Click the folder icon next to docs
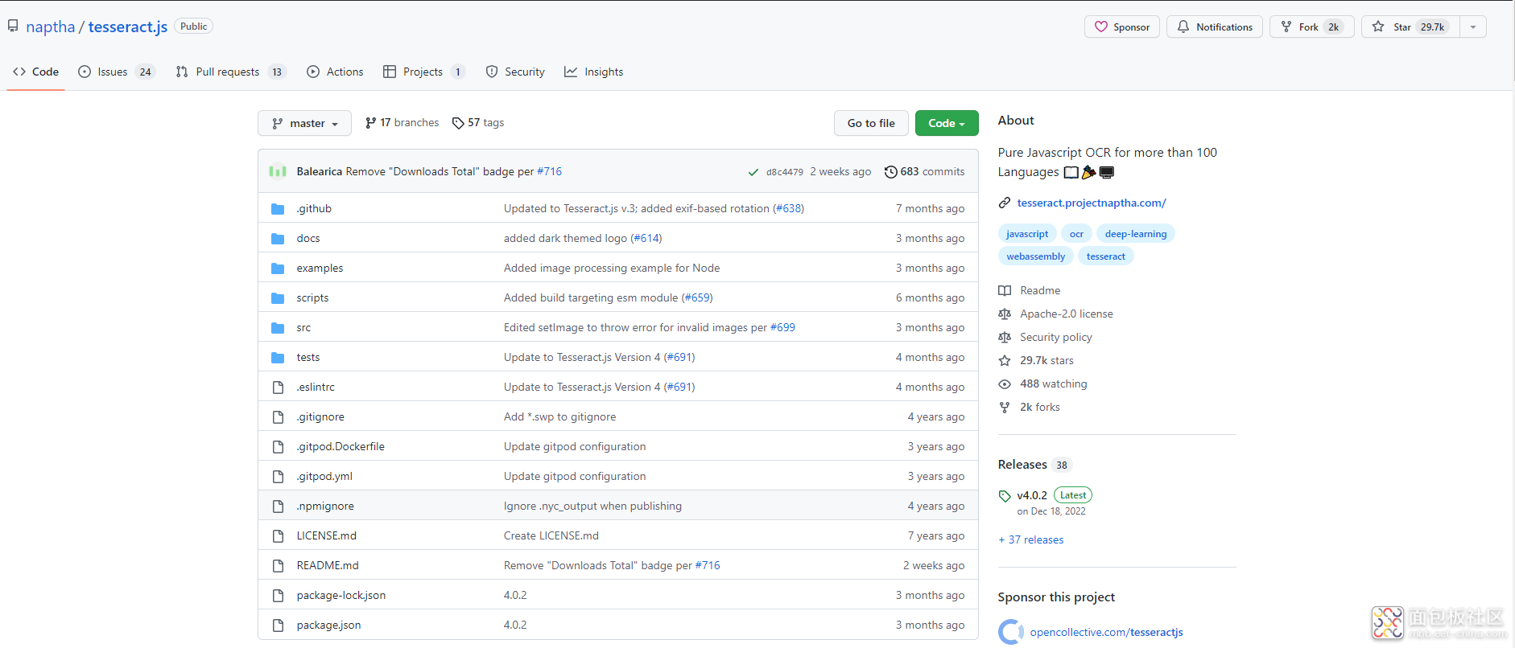1515x648 pixels. click(x=278, y=238)
